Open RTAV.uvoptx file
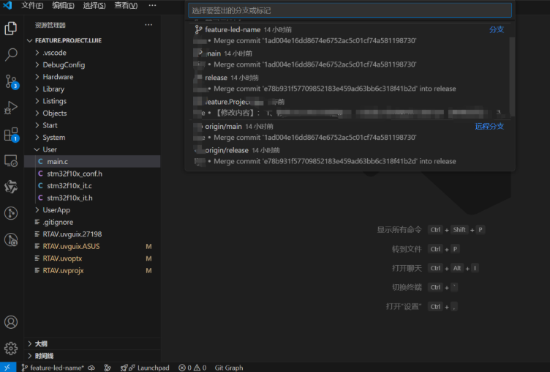This screenshot has height=372, width=550. pyautogui.click(x=92, y=258)
